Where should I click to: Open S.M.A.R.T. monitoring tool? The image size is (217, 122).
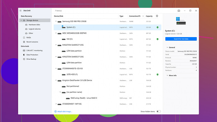[x=35, y=51]
